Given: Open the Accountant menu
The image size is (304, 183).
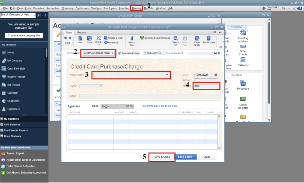Looking at the screenshot, I should [x=53, y=8].
